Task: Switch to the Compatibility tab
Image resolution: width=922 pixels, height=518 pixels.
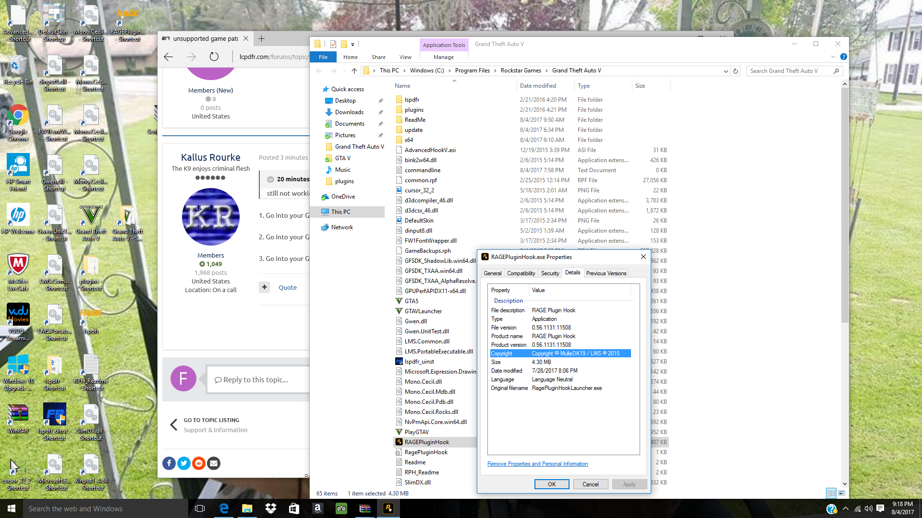Action: coord(521,273)
